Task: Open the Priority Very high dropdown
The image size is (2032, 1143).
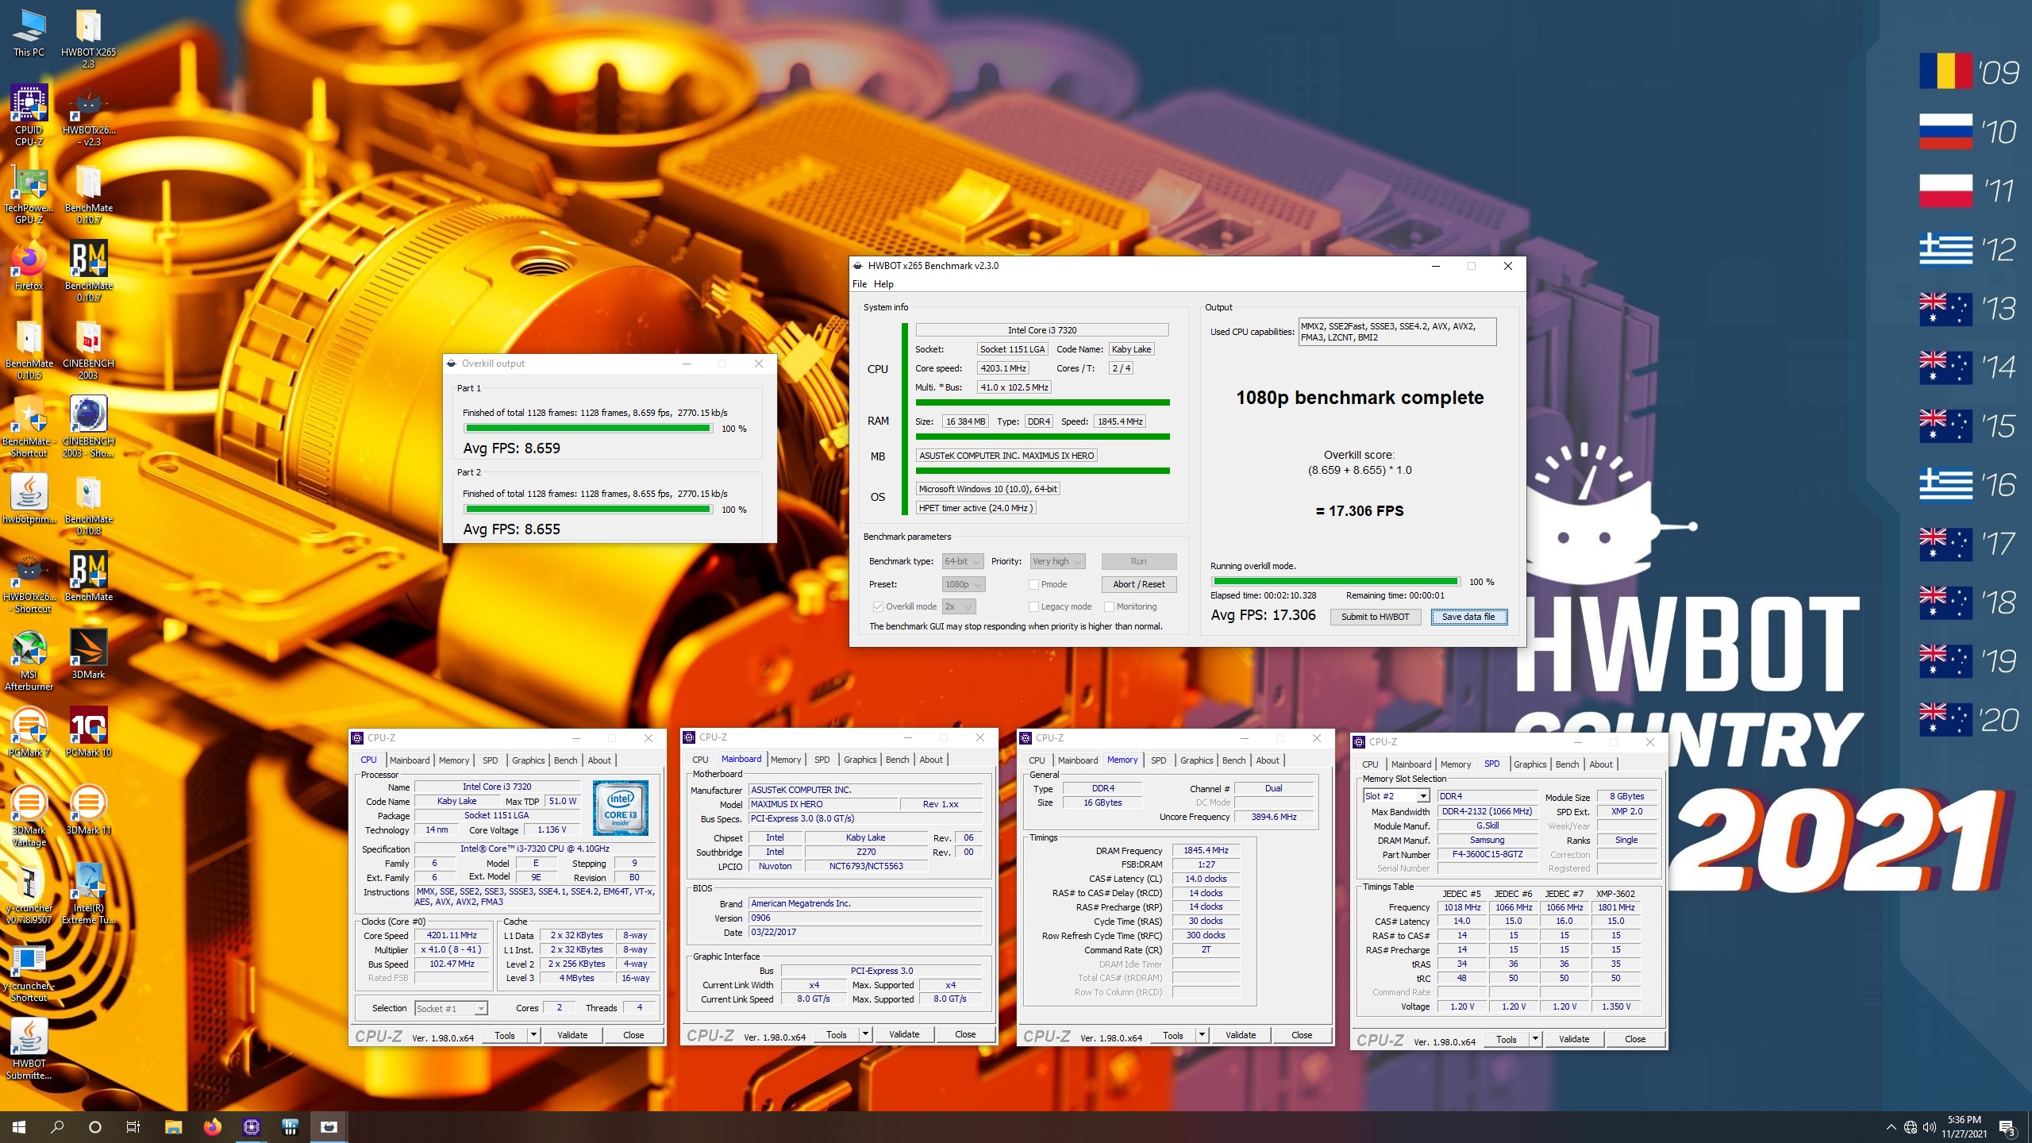Action: 1057,561
